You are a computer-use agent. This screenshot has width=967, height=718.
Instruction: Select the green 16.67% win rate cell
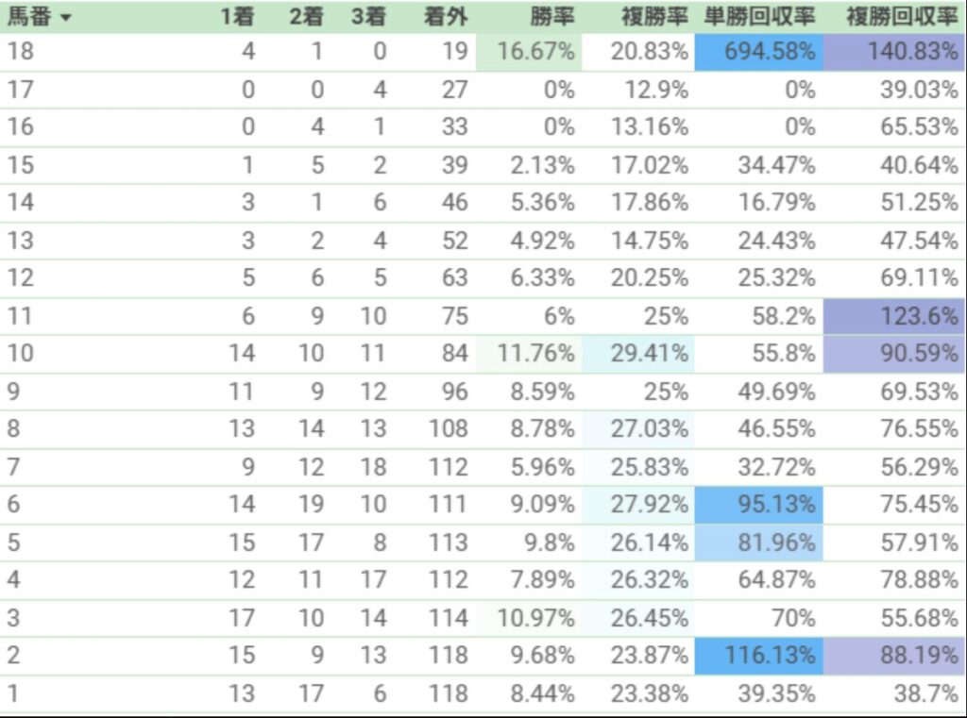[x=529, y=52]
